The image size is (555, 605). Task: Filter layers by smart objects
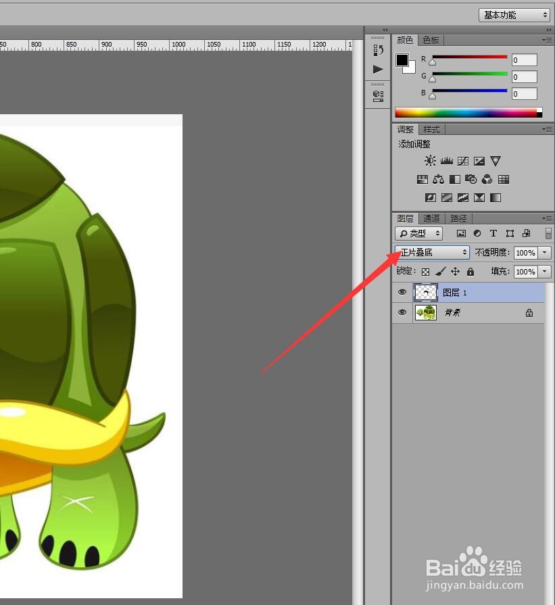(526, 233)
